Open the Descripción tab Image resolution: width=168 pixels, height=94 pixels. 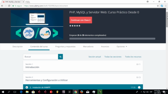pos(18,46)
